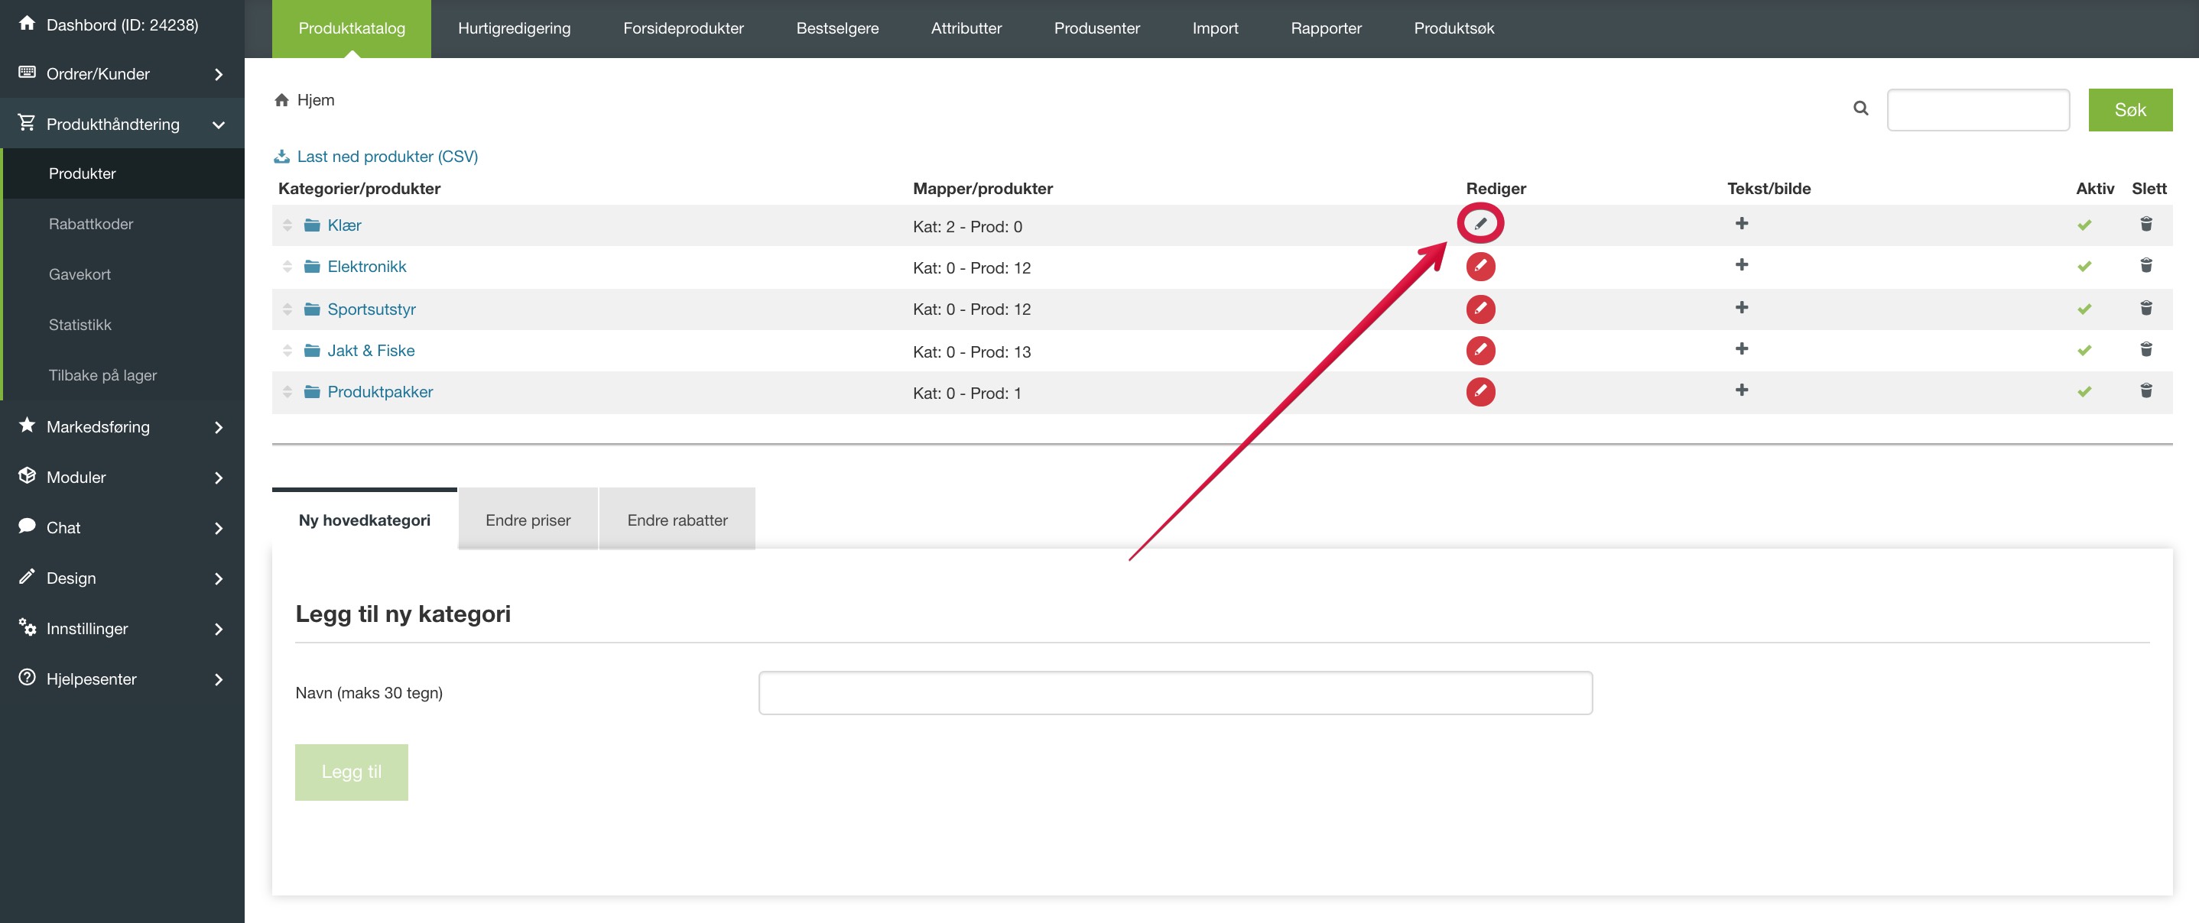2199x923 pixels.
Task: Toggle active checkmark for Elektronikk
Action: [x=2084, y=266]
